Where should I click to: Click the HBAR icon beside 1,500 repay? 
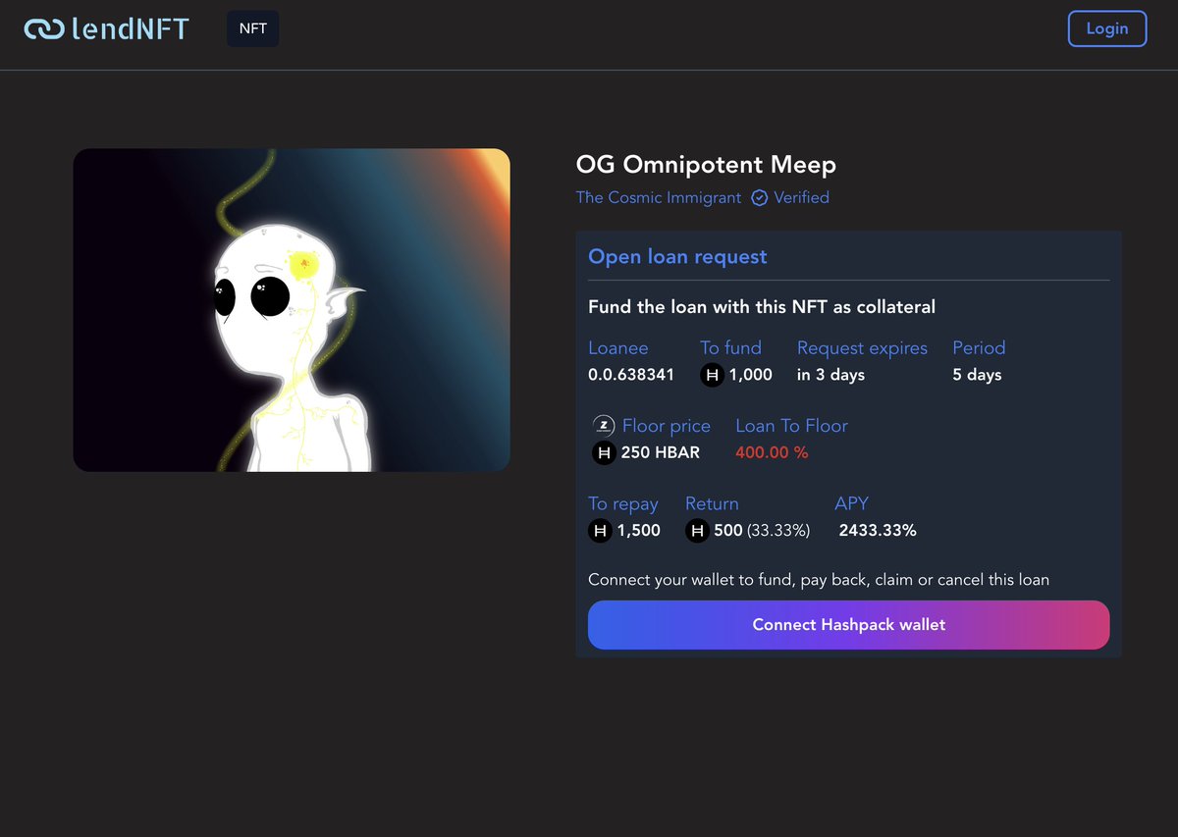tap(599, 531)
